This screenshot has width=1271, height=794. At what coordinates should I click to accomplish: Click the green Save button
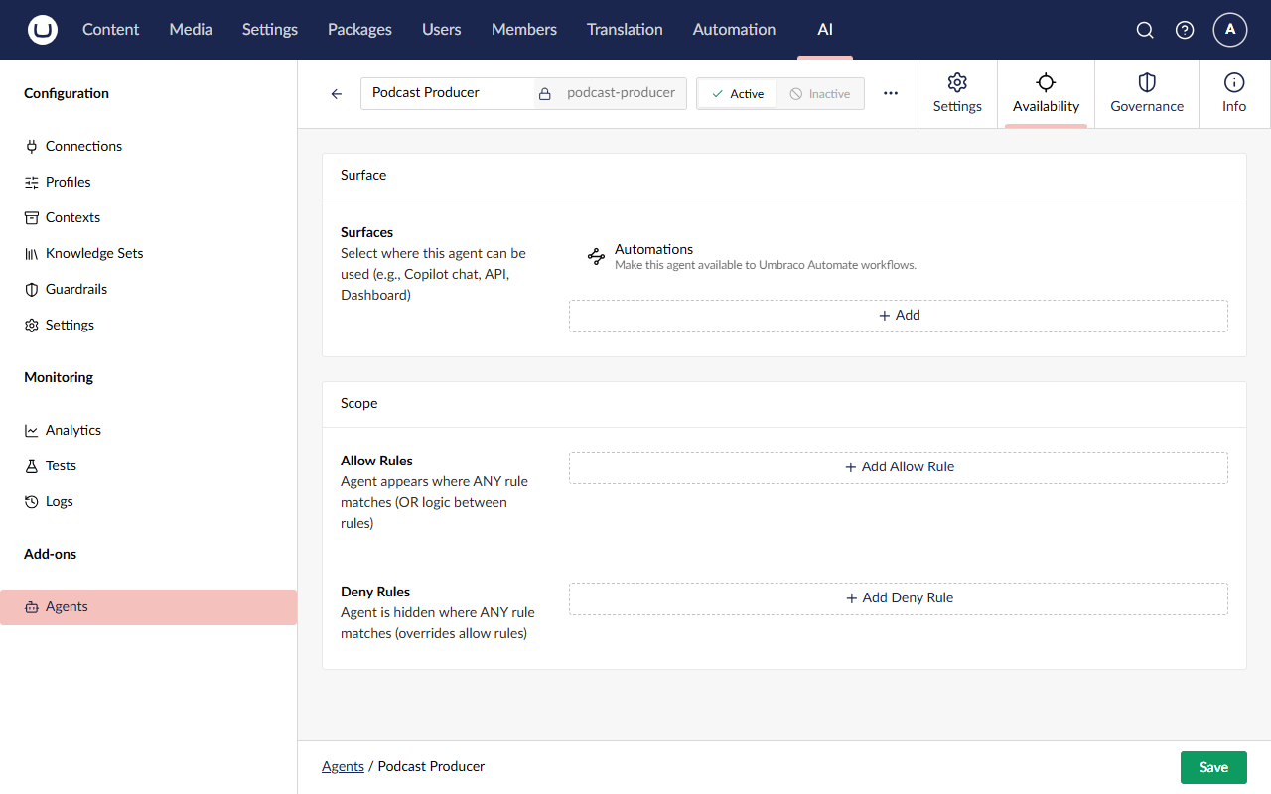click(1213, 767)
